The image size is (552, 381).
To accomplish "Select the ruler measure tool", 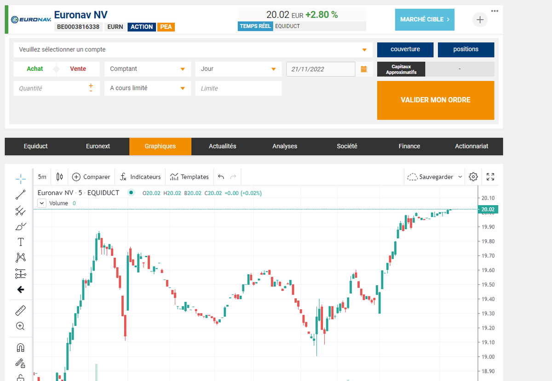I will coord(20,311).
